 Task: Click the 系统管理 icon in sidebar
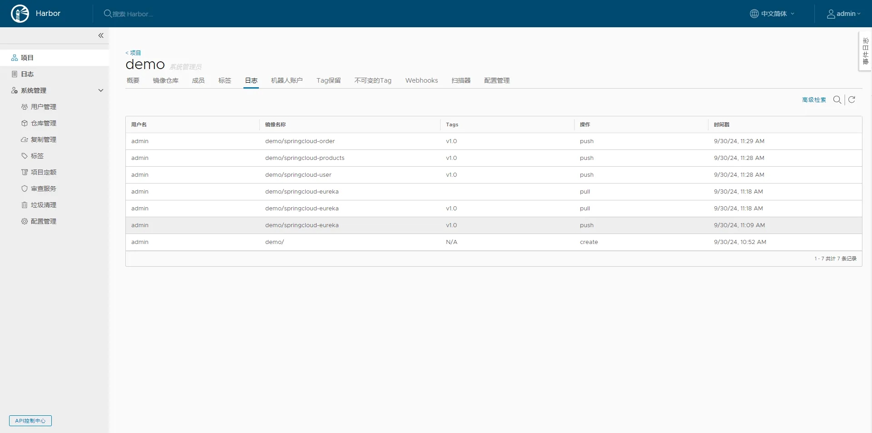point(15,90)
